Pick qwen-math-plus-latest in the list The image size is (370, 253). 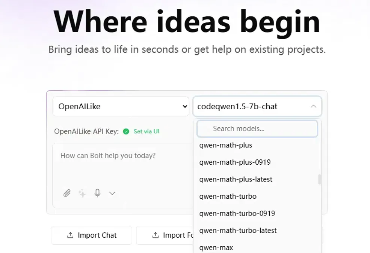[236, 179]
